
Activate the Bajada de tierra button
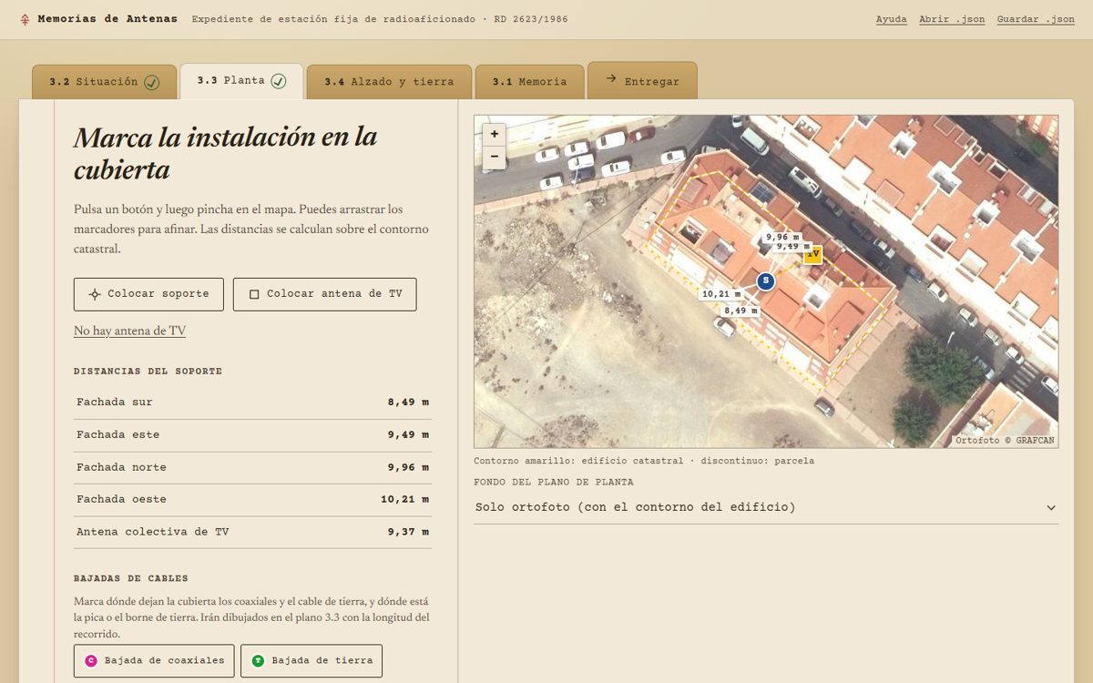(x=312, y=661)
